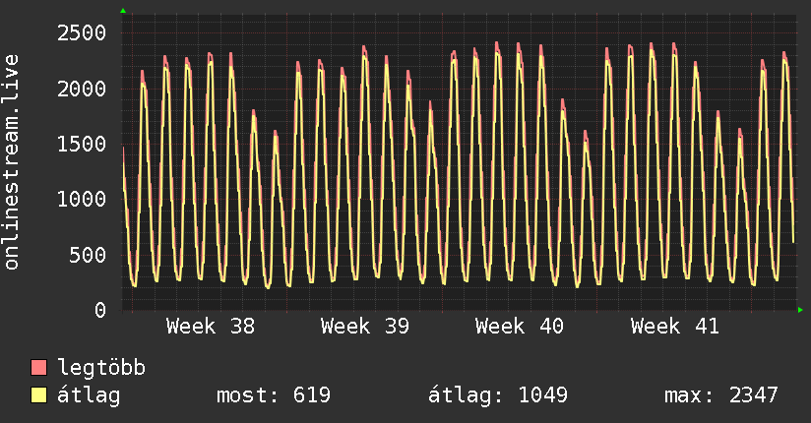Viewport: 811px width, 423px height.
Task: Click the yellow átlag legend swatch
Action: point(38,395)
